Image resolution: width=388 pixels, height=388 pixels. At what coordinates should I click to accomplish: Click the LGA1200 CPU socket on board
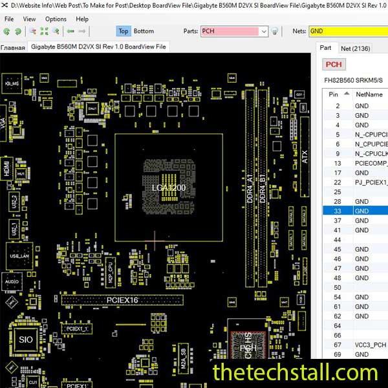pyautogui.click(x=169, y=188)
